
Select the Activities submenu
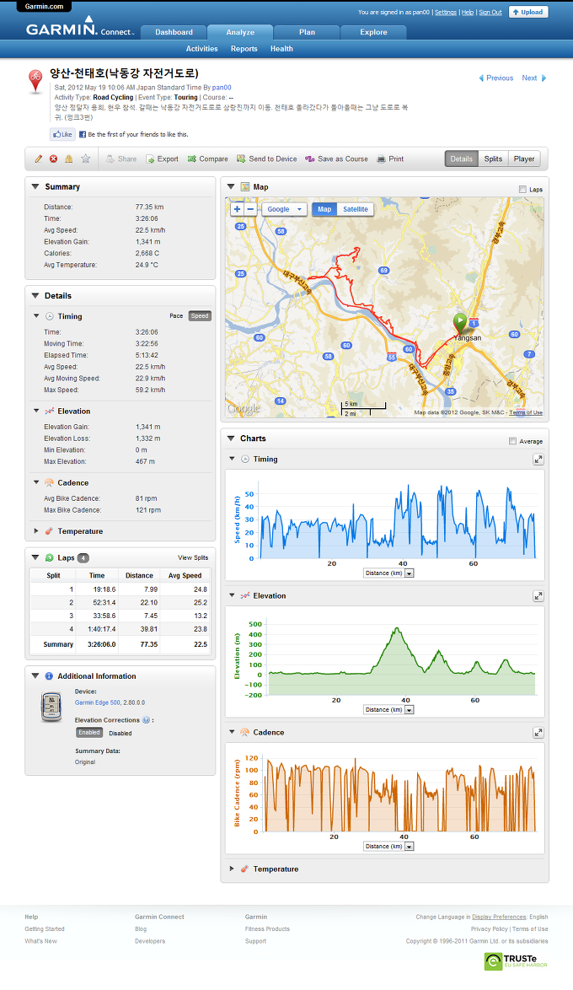pyautogui.click(x=202, y=49)
